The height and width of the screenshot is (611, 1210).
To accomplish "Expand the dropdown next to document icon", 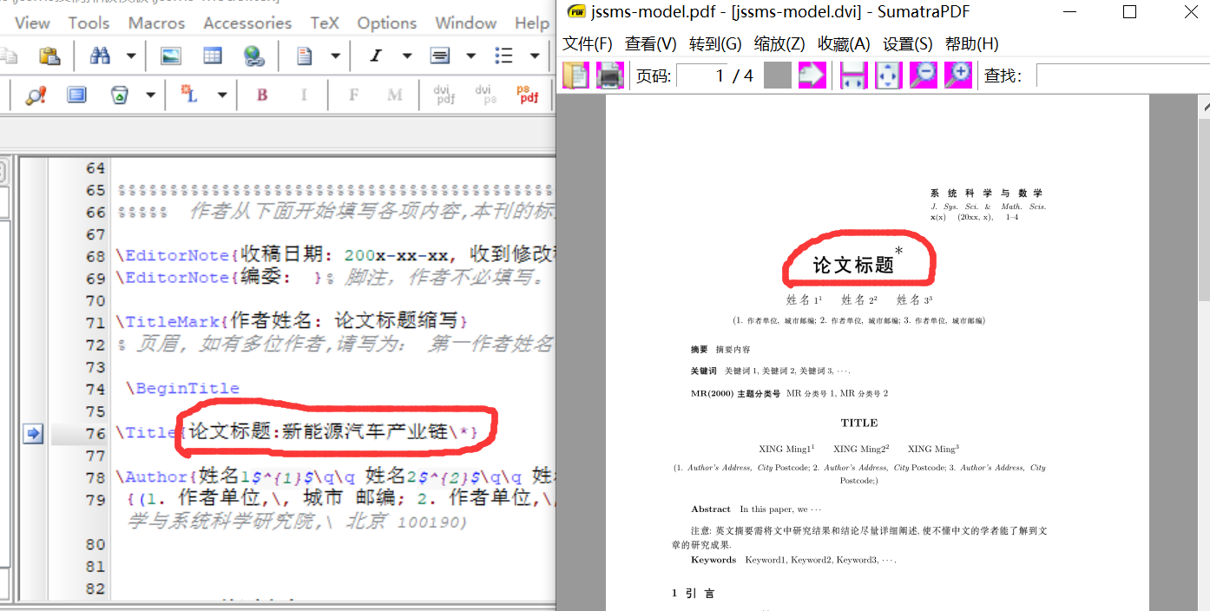I will [335, 56].
